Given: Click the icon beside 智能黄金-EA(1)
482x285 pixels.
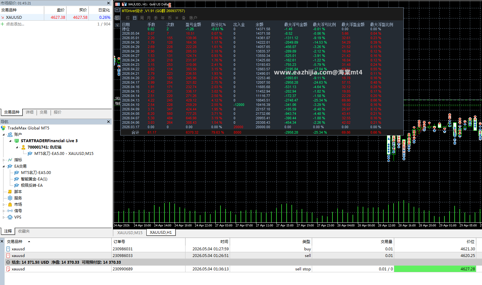Looking at the screenshot, I should point(17,179).
